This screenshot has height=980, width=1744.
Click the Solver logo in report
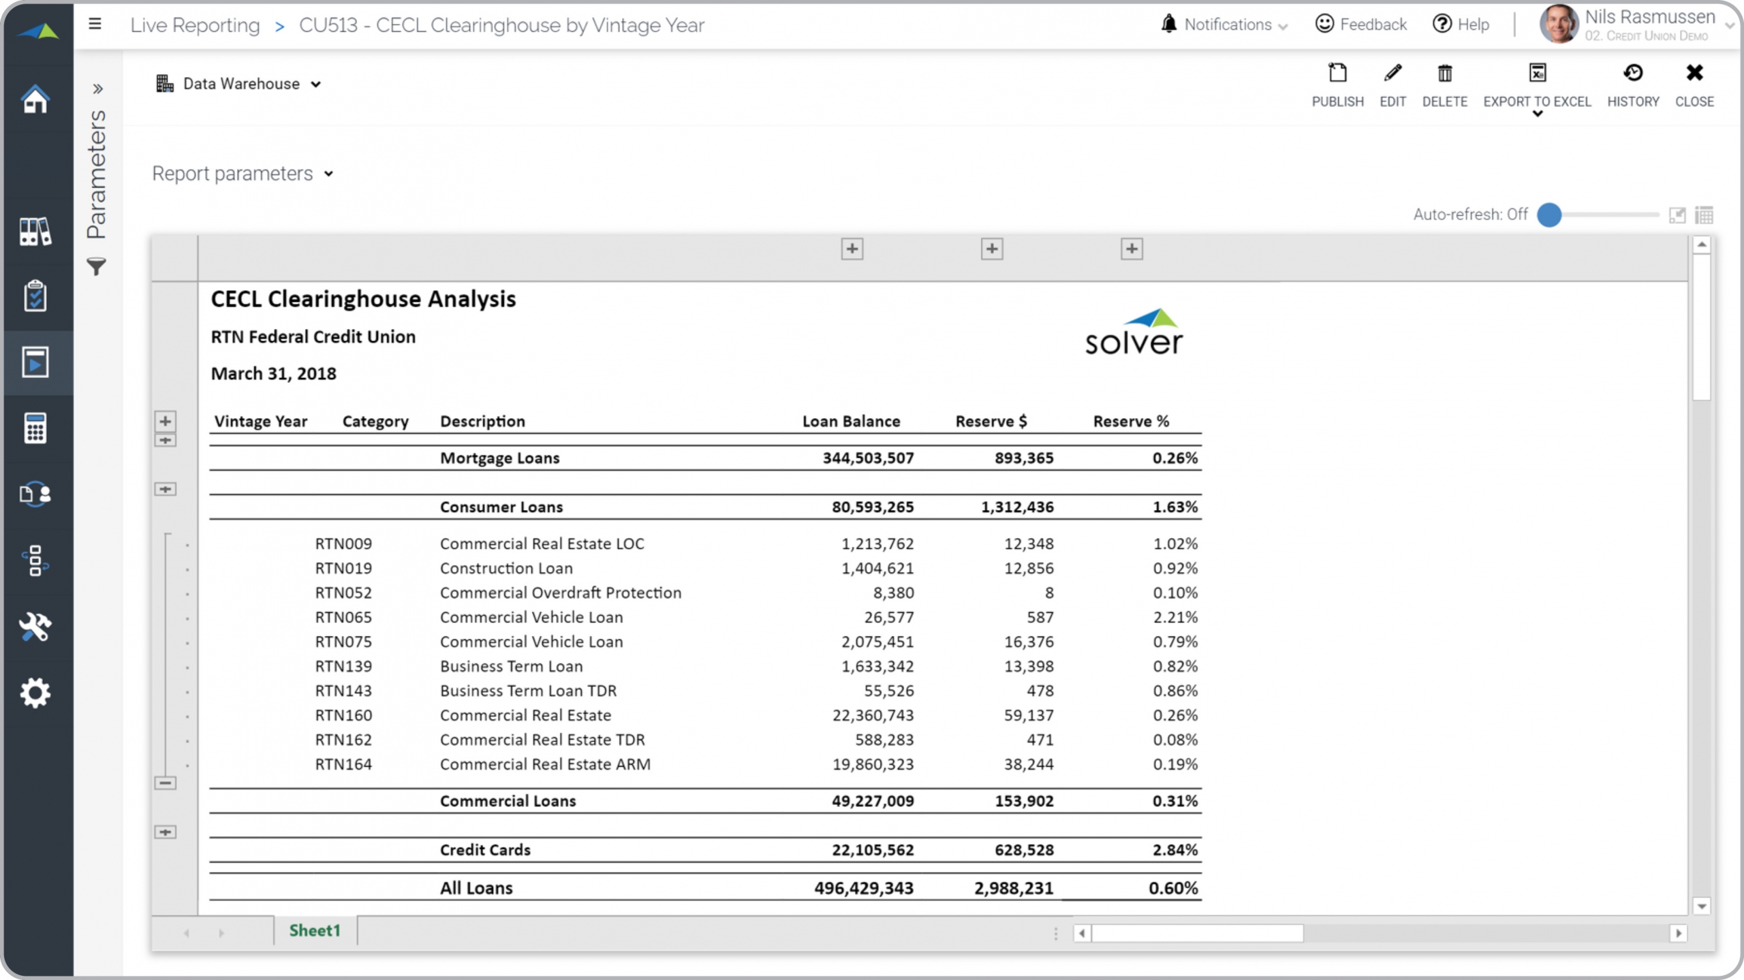(x=1134, y=332)
